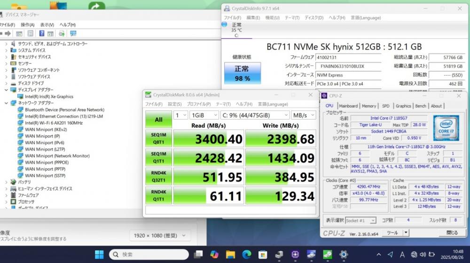Image resolution: width=470 pixels, height=263 pixels.
Task: Run the RND4K Q32T1 test button
Action: [x=158, y=176]
